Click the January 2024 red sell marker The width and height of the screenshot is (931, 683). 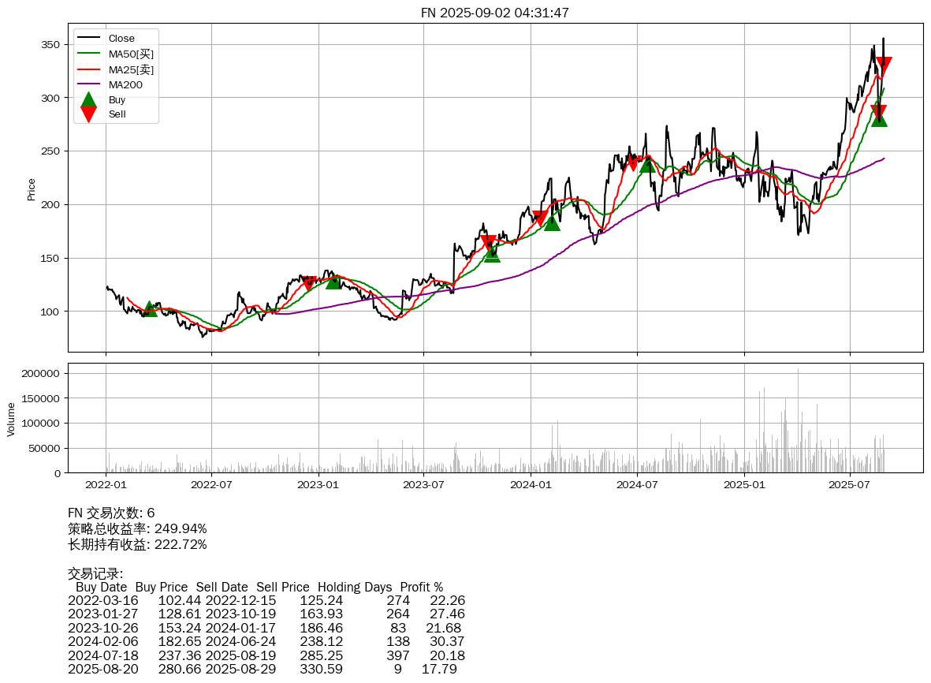(540, 218)
